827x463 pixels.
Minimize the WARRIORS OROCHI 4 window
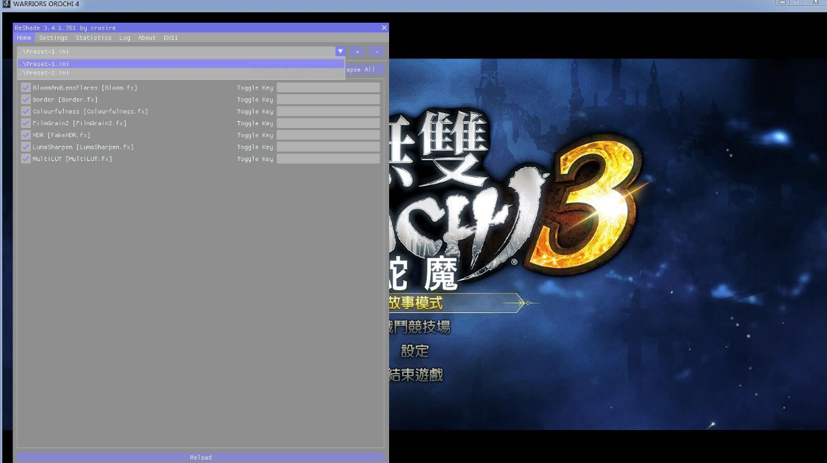[782, 3]
